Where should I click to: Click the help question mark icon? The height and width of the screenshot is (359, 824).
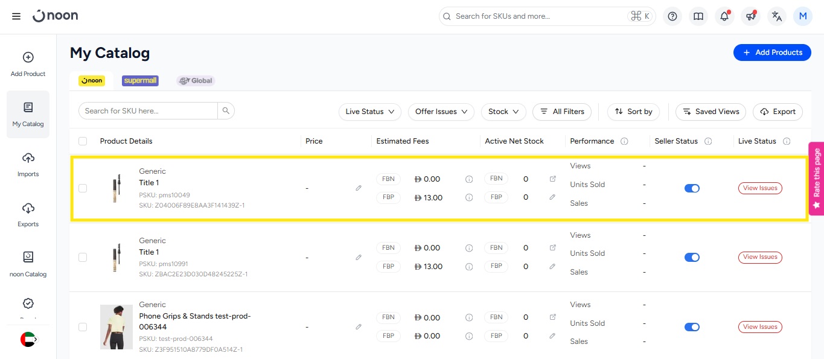click(672, 16)
